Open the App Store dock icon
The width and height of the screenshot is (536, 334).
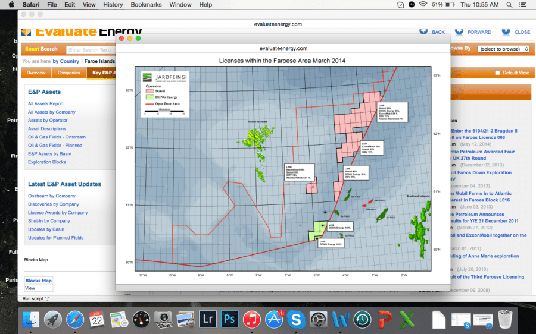[273, 319]
